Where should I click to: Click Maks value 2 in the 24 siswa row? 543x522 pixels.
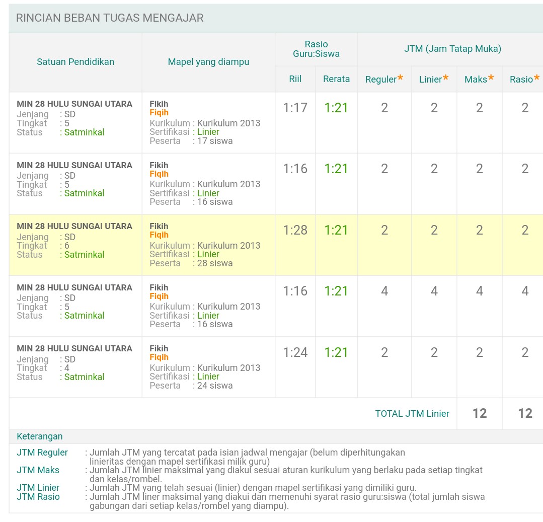tap(479, 352)
